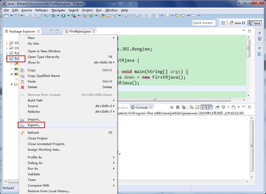Click the New Java Class icon
The width and height of the screenshot is (266, 194).
[x=91, y=16]
